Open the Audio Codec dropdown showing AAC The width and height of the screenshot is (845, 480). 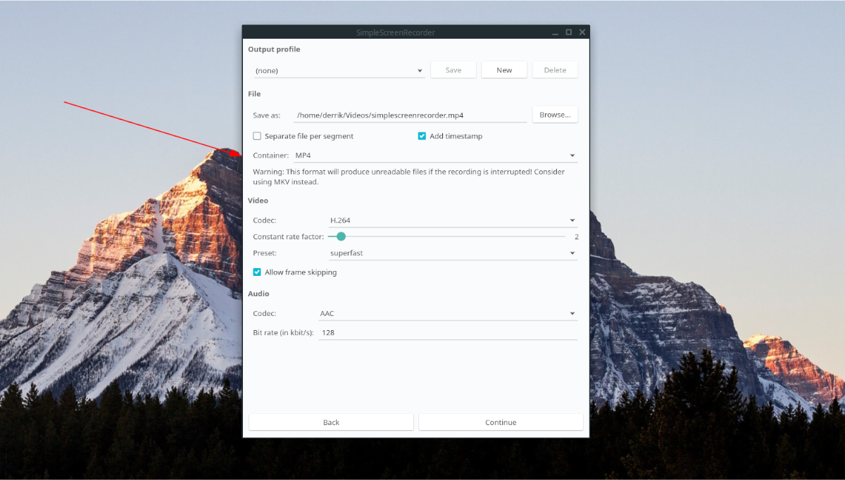point(448,313)
